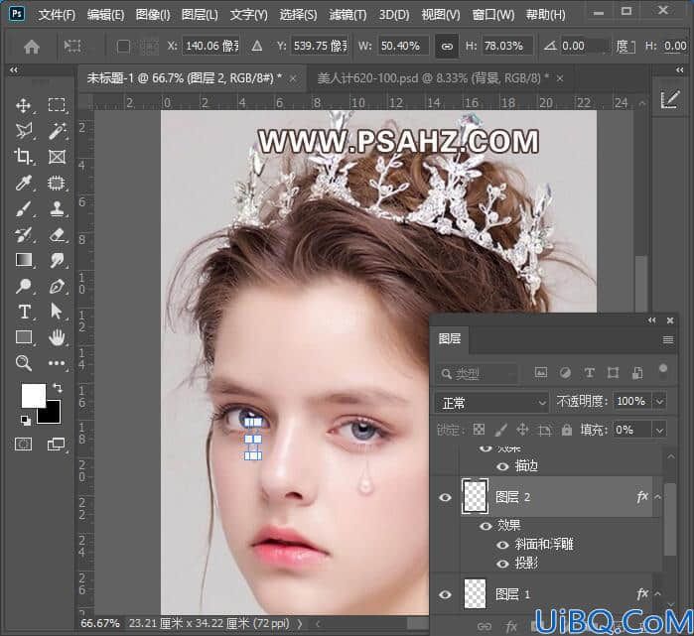Hide 图层 1 layer visibility

(x=445, y=594)
